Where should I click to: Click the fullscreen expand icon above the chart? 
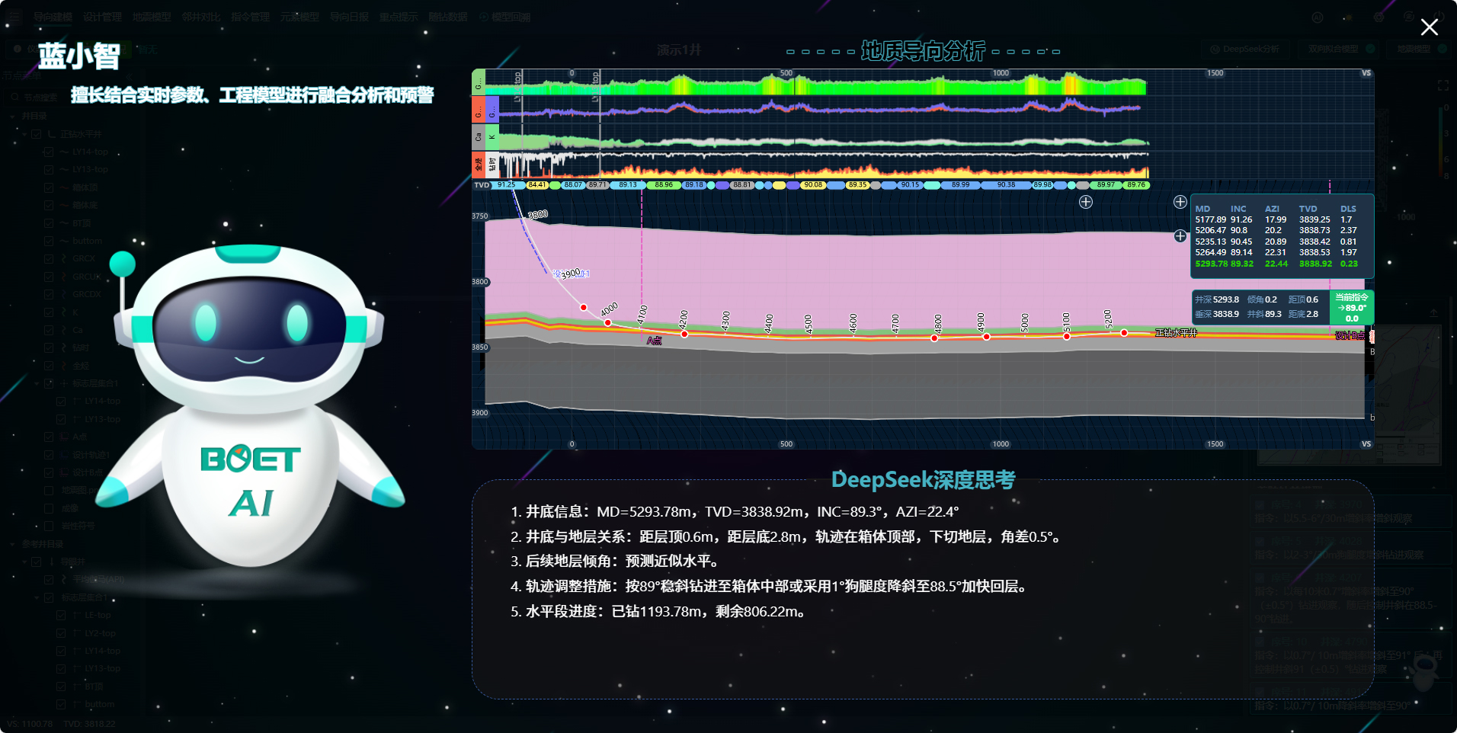pyautogui.click(x=1443, y=85)
